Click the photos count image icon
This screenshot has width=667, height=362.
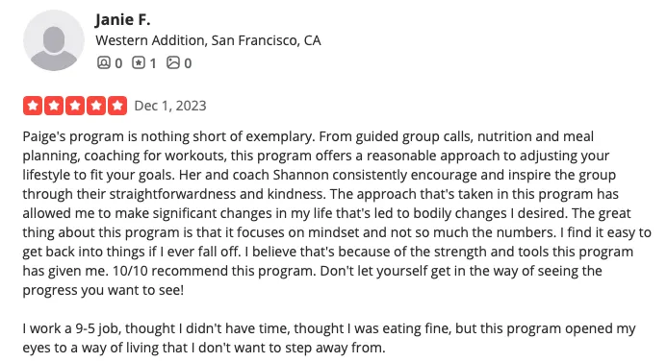pos(173,62)
